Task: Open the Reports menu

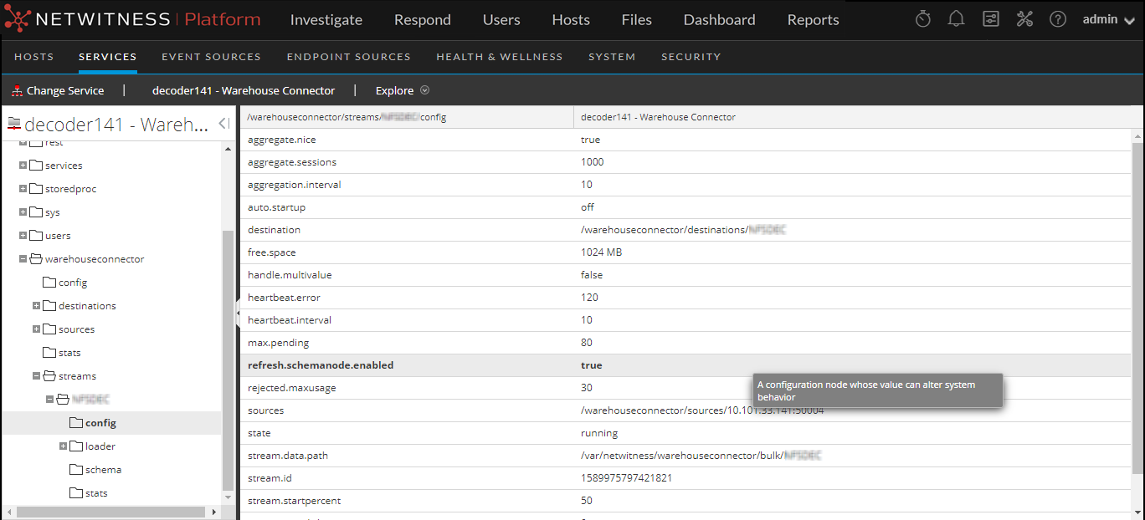Action: pos(814,19)
